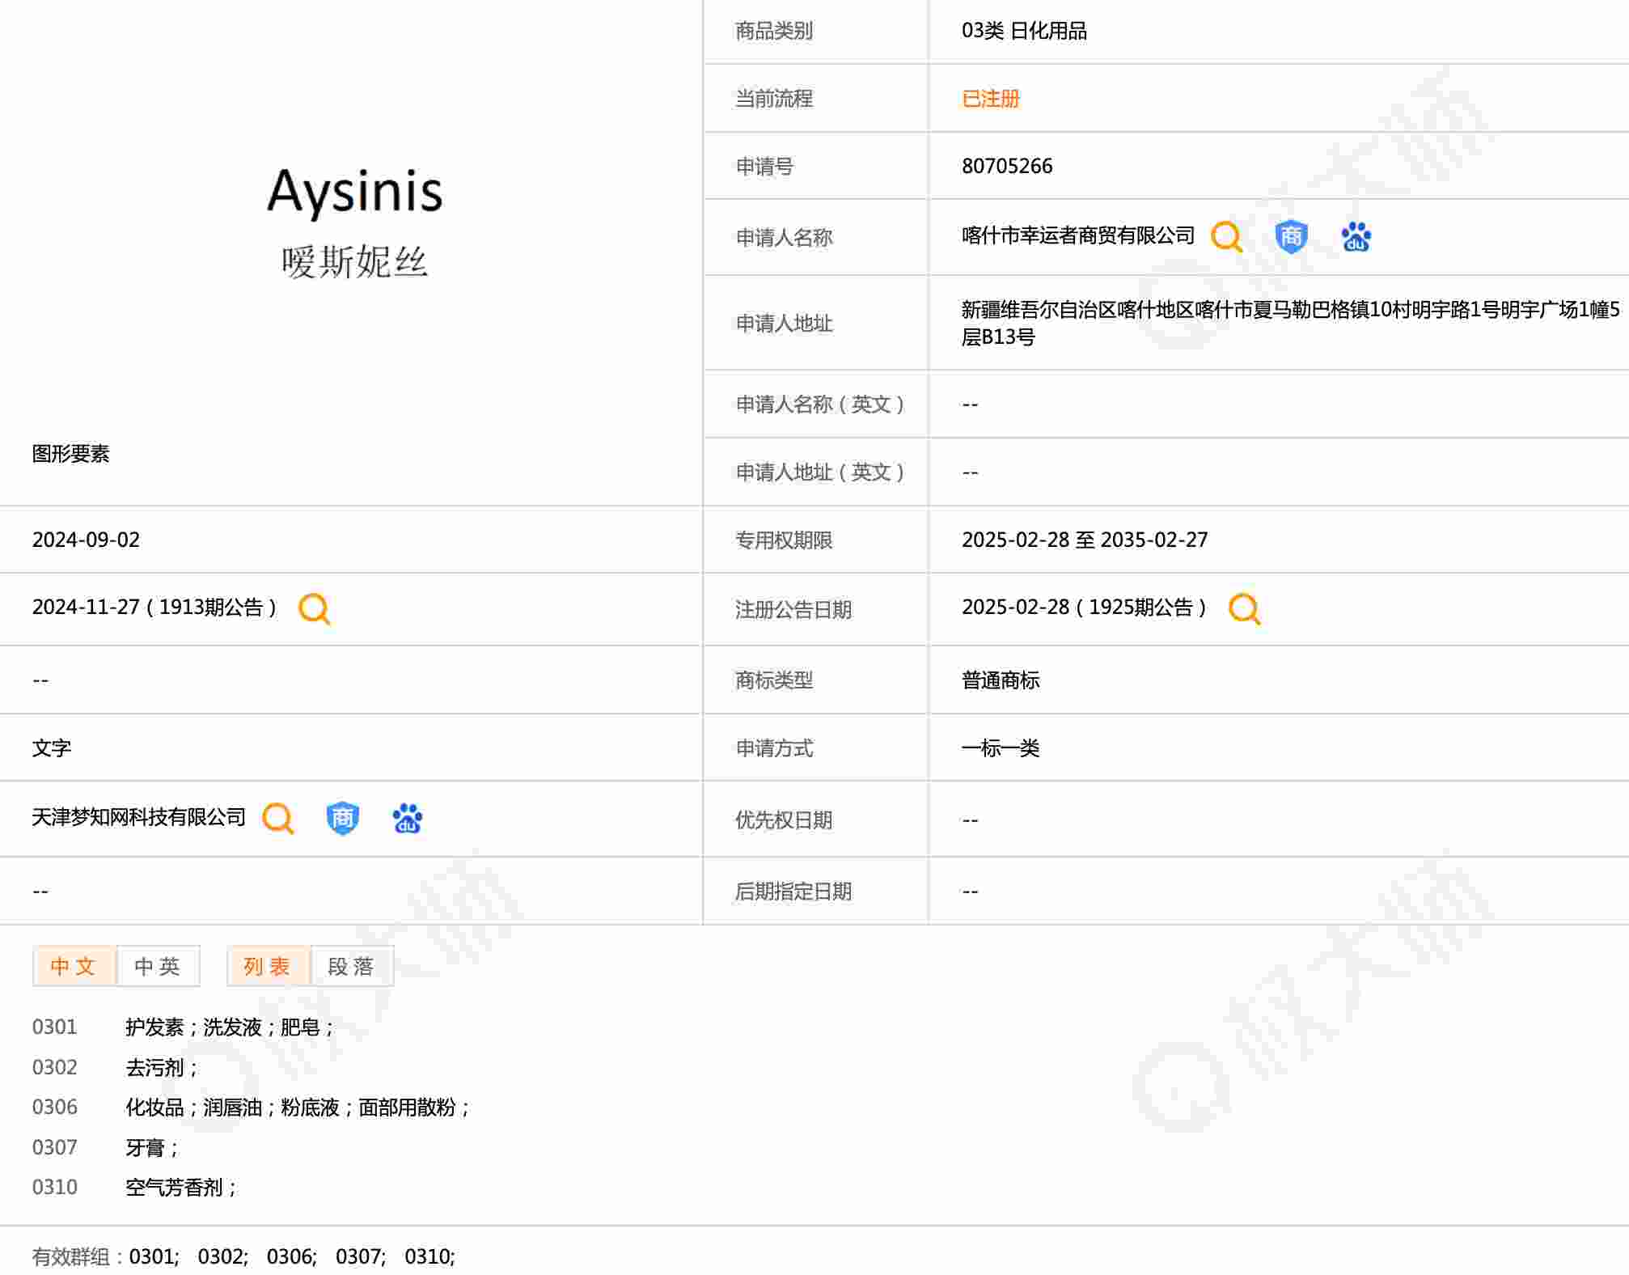Click search icon next to applicant name 喀什市幸运者商贸有限公司

point(1226,237)
